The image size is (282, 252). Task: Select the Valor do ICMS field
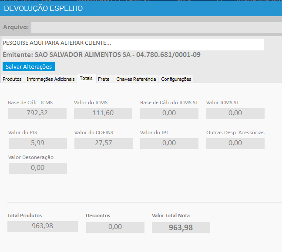pos(103,113)
